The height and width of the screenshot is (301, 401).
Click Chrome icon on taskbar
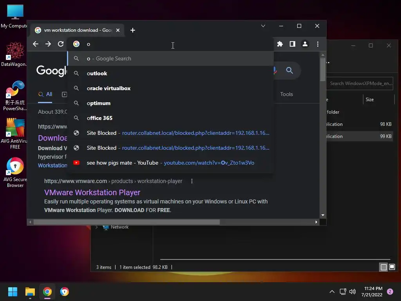coord(47,292)
